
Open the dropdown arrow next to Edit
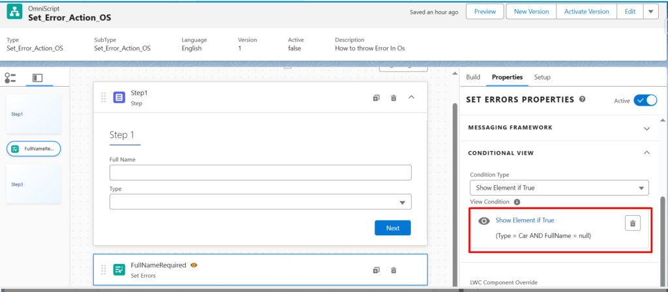[x=650, y=12]
